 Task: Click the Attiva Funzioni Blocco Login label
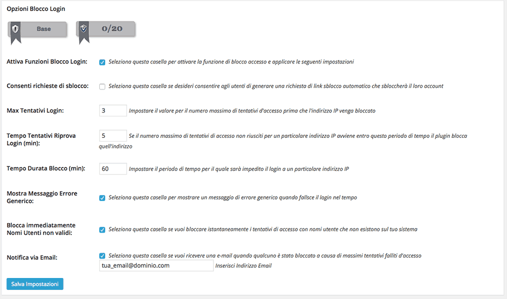point(47,62)
